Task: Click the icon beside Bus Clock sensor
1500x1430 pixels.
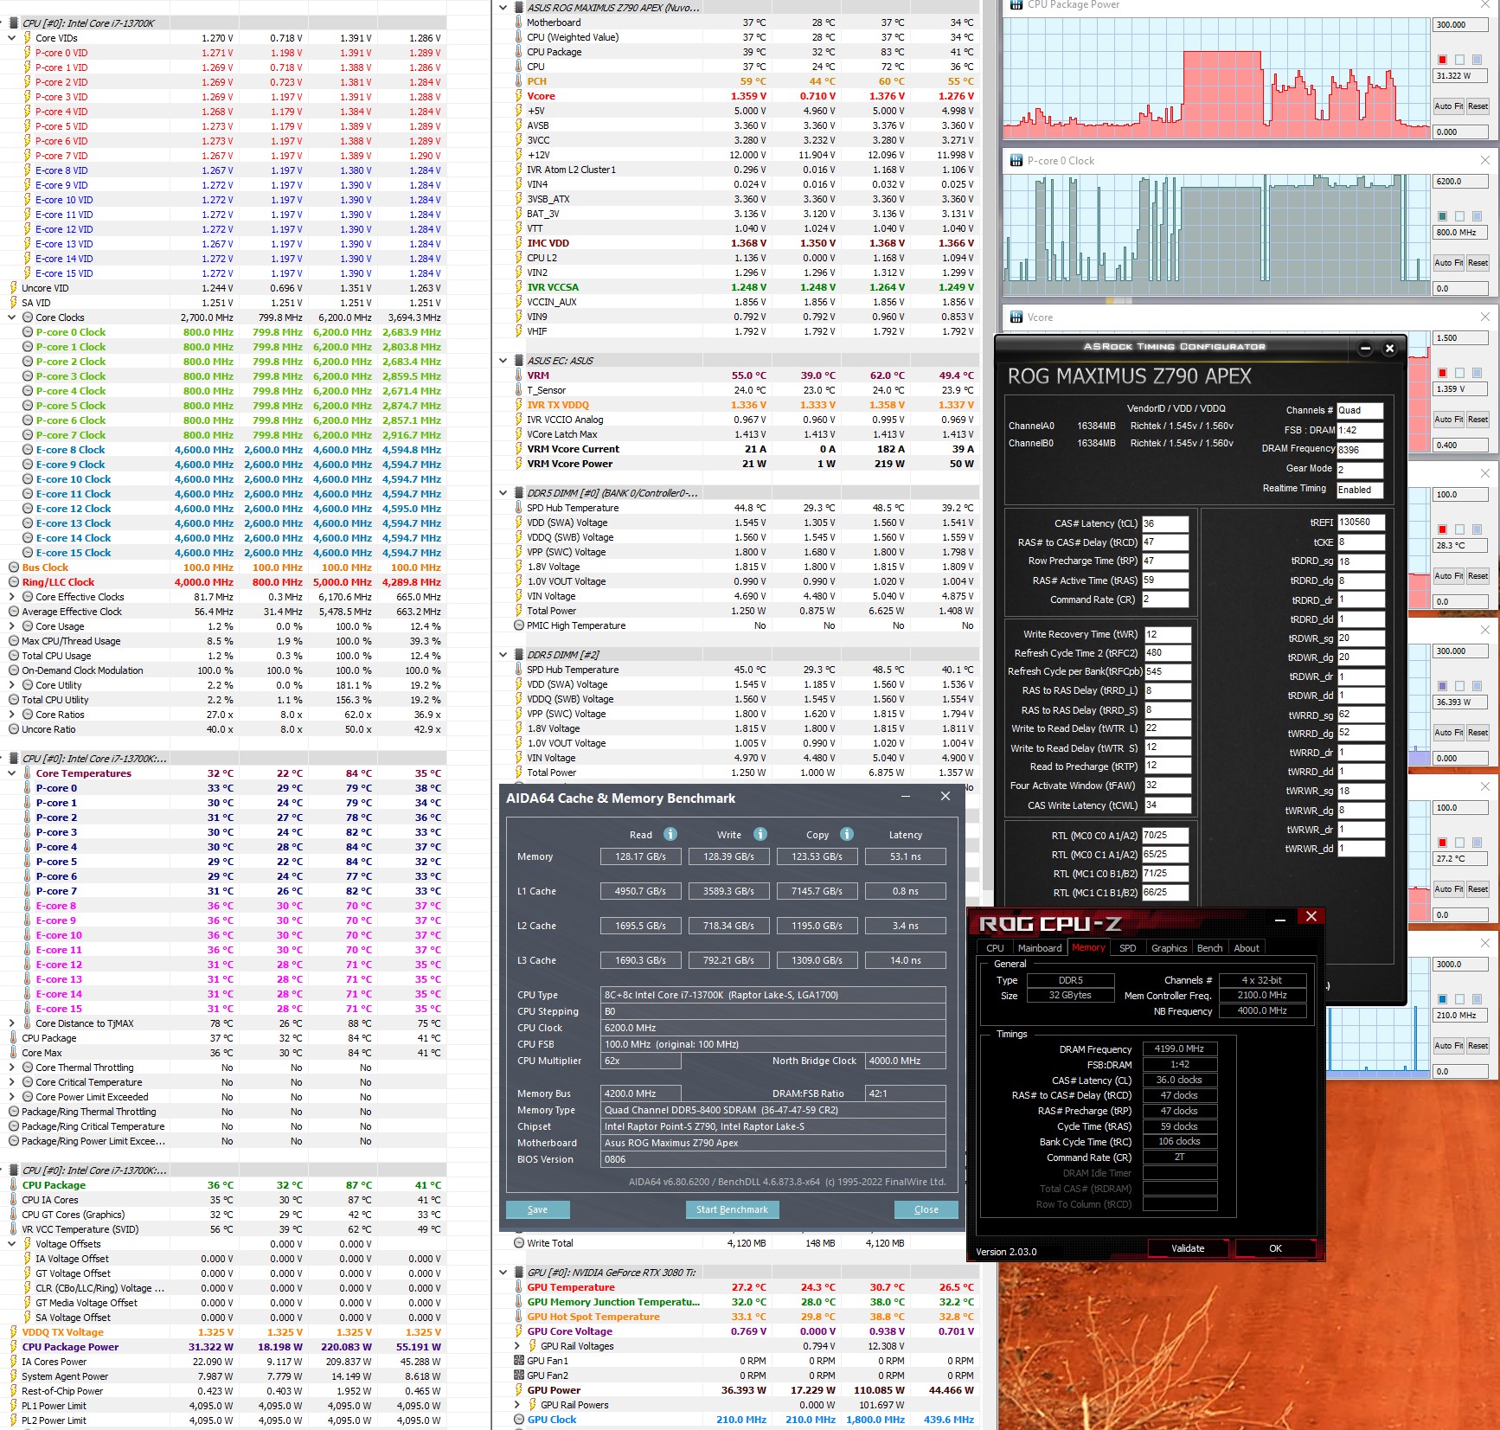Action: coord(14,568)
